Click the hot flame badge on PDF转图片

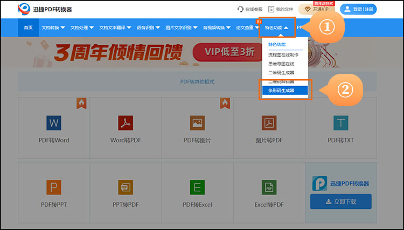[225, 103]
